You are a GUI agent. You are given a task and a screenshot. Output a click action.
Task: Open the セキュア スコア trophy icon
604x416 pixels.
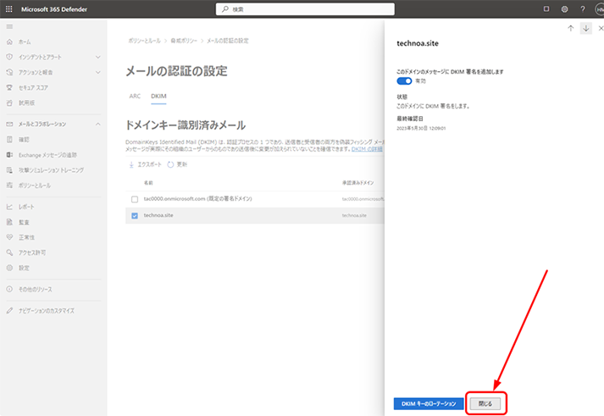9,88
